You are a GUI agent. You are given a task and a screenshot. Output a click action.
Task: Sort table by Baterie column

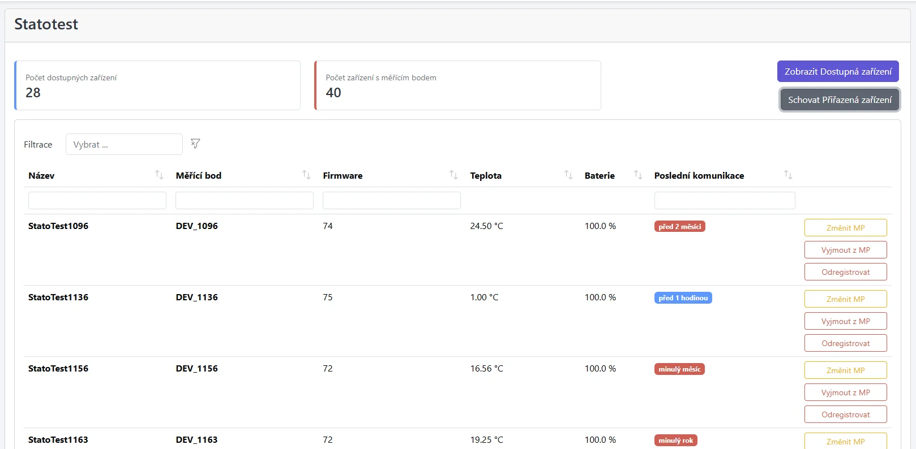(638, 175)
